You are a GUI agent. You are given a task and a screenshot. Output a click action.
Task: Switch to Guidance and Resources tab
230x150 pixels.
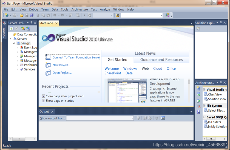161,60
